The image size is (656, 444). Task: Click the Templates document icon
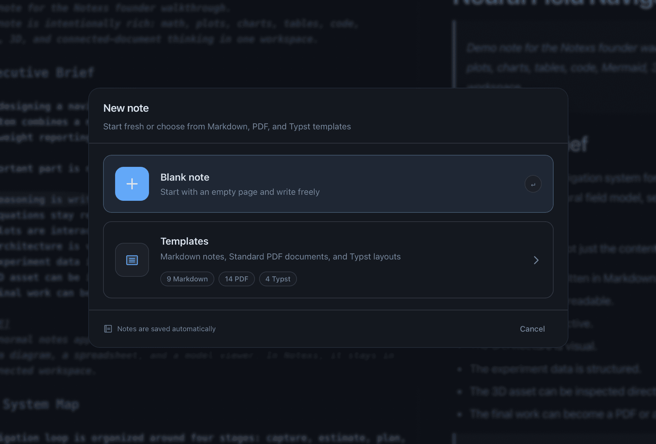pyautogui.click(x=132, y=260)
